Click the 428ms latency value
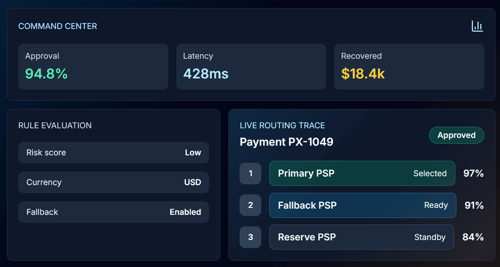 tap(206, 73)
